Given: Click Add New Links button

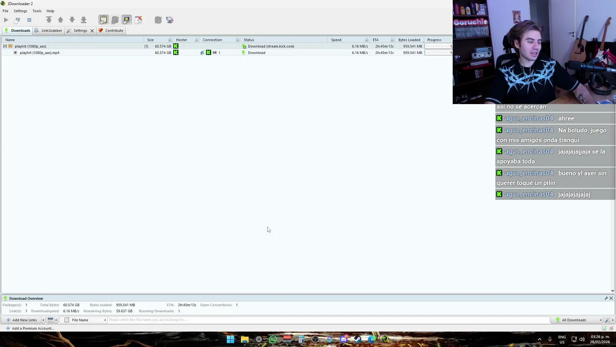Looking at the screenshot, I should pyautogui.click(x=21, y=320).
